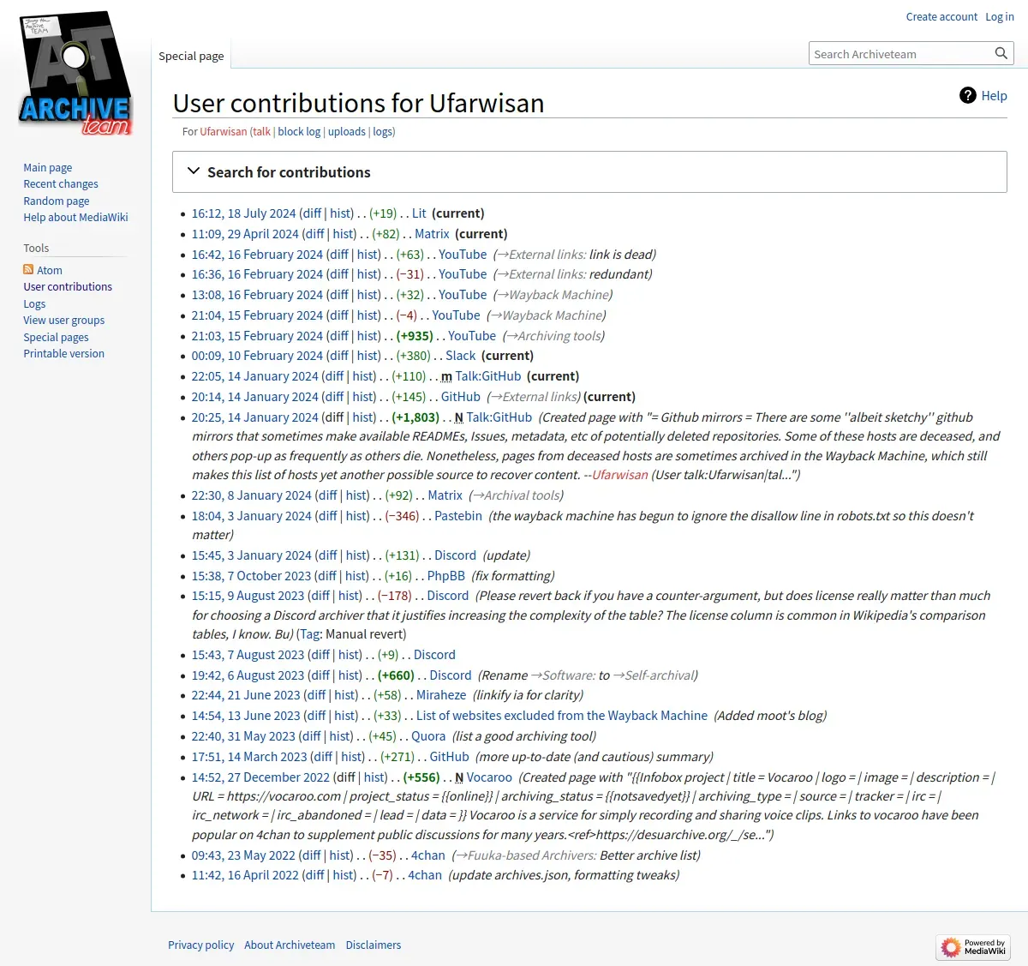
Task: Open the Slack page link
Action: [460, 356]
